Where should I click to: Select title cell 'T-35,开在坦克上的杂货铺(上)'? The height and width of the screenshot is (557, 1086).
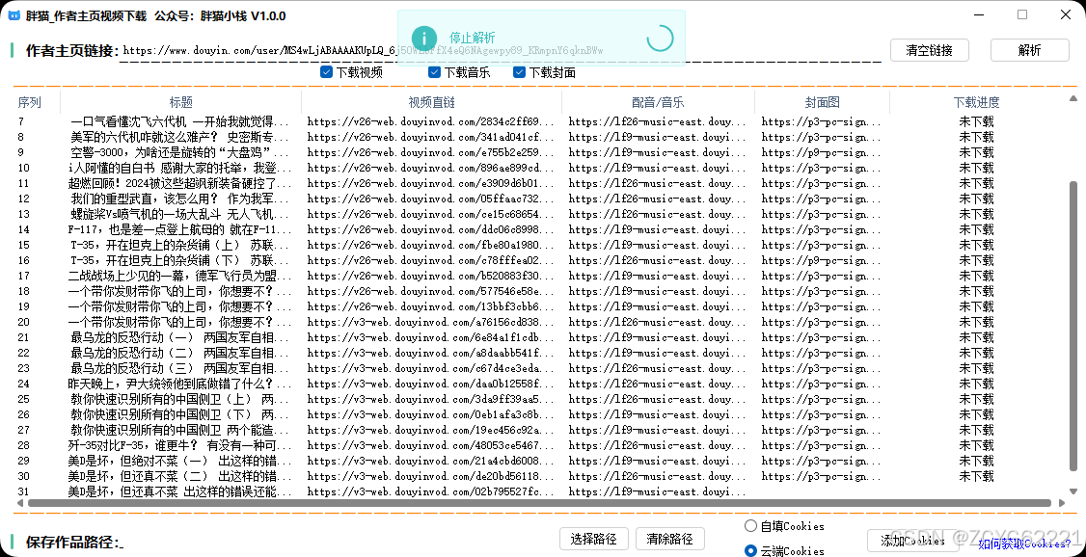[x=180, y=245]
